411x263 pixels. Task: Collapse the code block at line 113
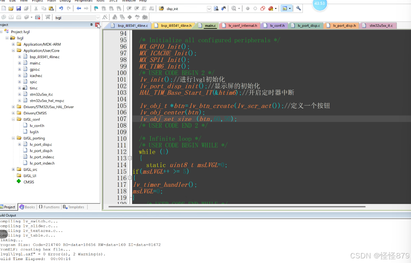coord(130,158)
